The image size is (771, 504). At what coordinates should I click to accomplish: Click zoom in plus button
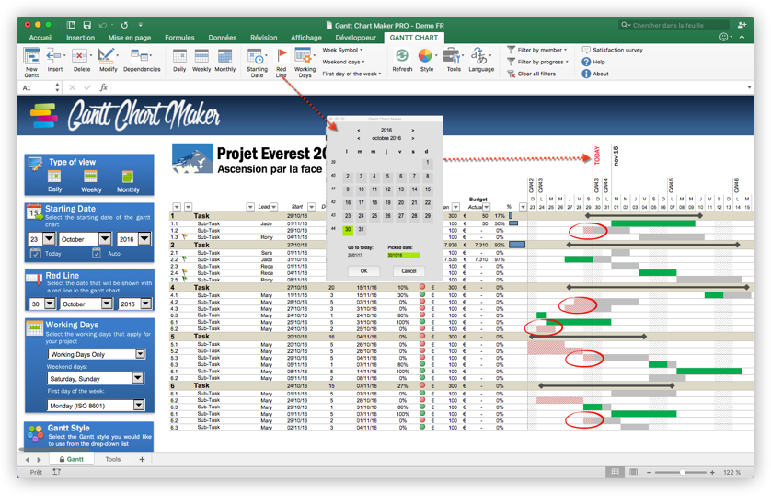(x=712, y=472)
